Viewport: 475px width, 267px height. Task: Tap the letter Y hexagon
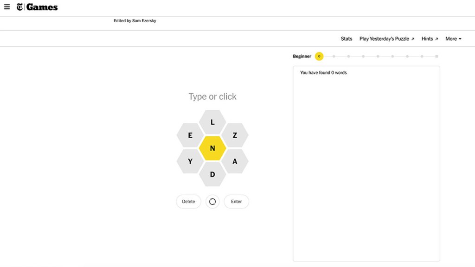click(x=190, y=161)
